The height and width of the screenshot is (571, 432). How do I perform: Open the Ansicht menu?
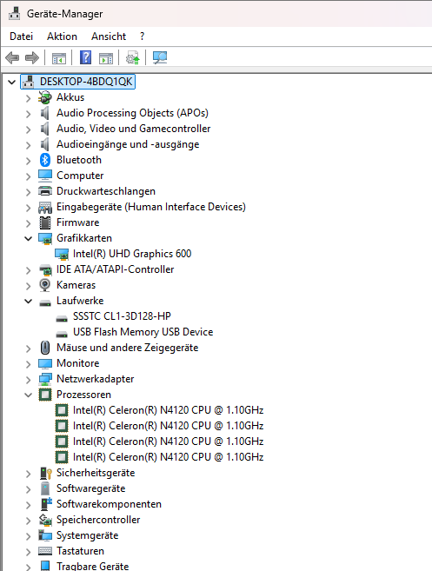(109, 37)
